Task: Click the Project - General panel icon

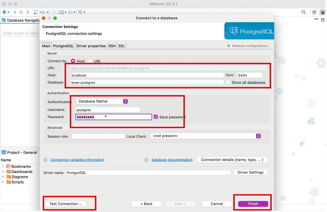Action: [x=4, y=152]
